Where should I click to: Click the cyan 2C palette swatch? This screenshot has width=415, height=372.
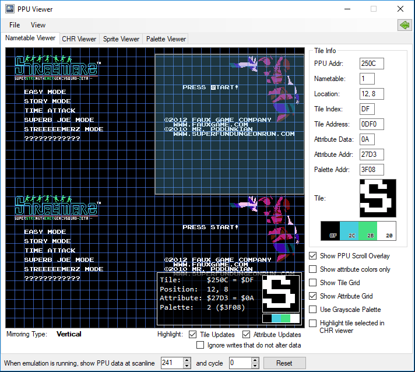349,231
